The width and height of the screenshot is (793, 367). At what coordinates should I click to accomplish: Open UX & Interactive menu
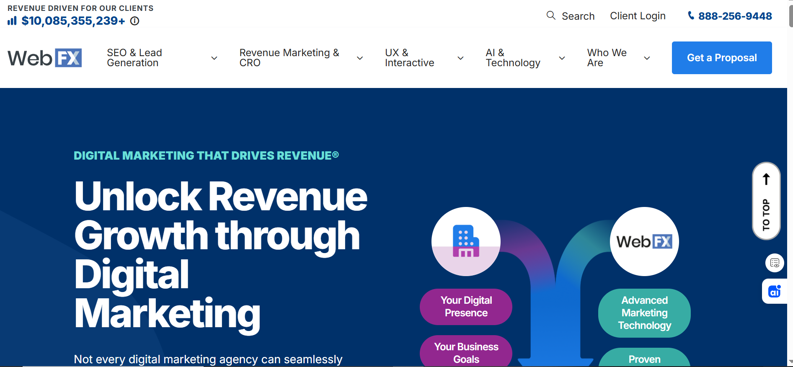pyautogui.click(x=410, y=58)
